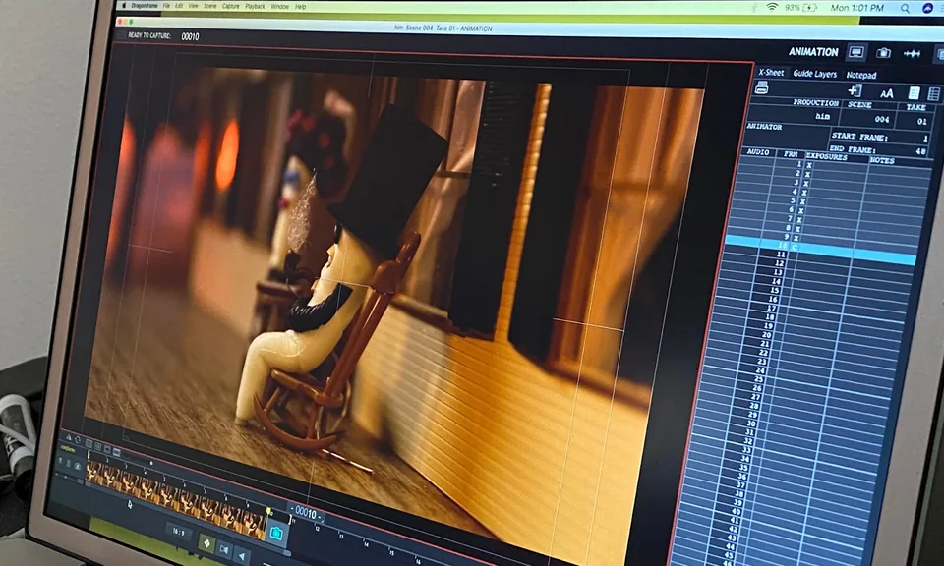944x566 pixels.
Task: Click the 'conform' label at timeline left
Action: point(68,449)
